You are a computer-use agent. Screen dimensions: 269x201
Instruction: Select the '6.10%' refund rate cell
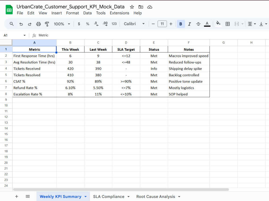70,88
